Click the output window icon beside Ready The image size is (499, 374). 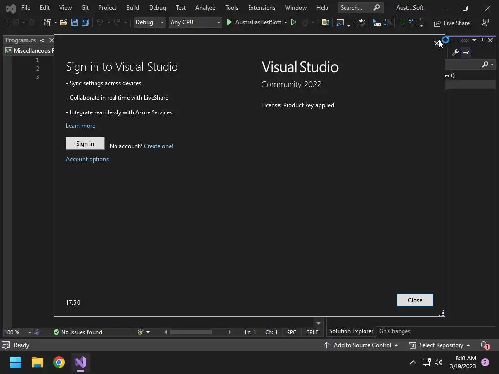6,345
